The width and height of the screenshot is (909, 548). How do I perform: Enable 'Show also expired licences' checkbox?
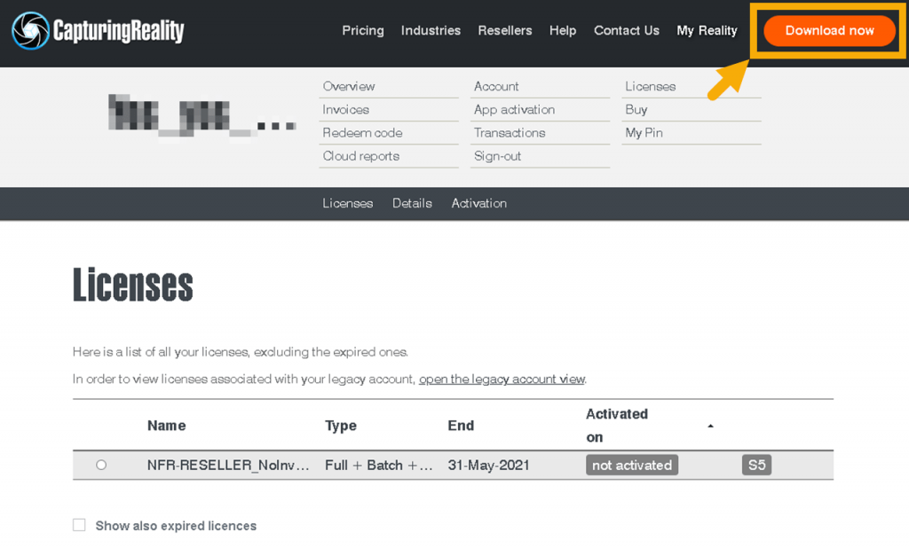tap(80, 525)
